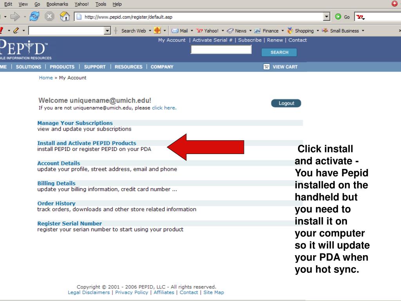
Task: Open the address bar history dropdown
Action: coord(327,17)
